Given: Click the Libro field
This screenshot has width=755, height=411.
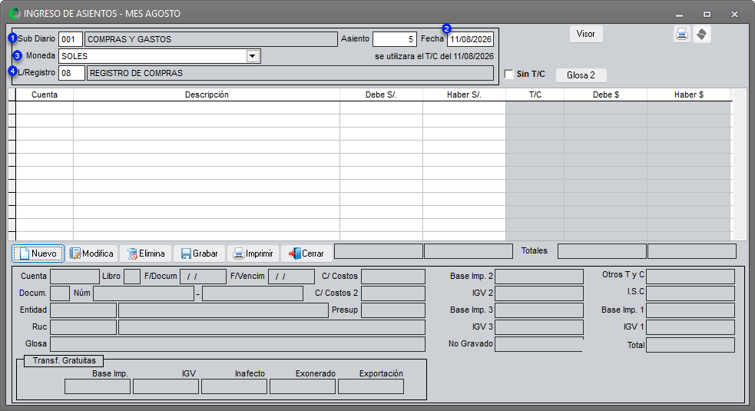Looking at the screenshot, I should click(132, 277).
